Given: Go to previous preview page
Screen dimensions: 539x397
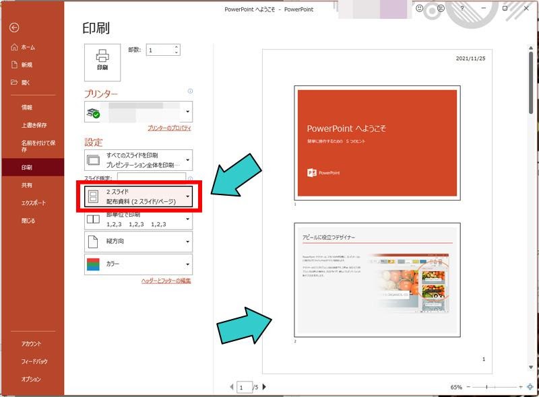Looking at the screenshot, I should (232, 387).
